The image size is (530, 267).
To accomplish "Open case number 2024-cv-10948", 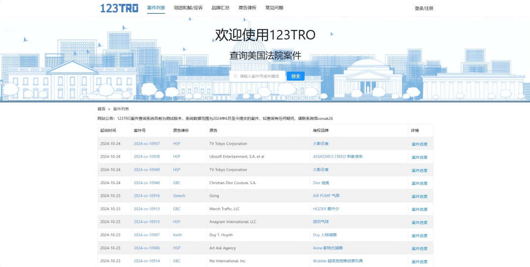I will click(147, 183).
